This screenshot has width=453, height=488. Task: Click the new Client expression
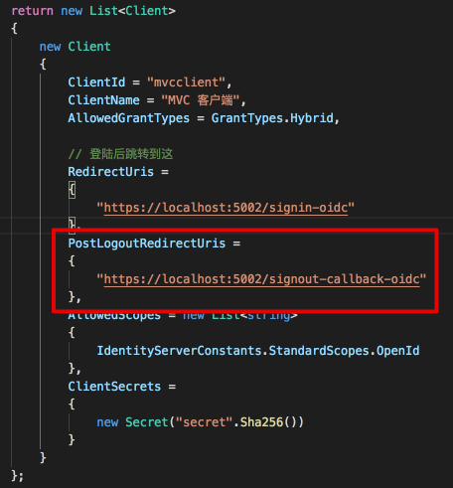75,47
